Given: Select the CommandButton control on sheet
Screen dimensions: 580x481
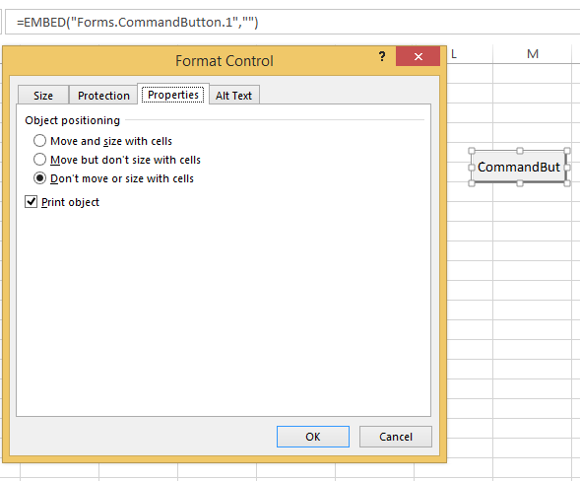Looking at the screenshot, I should point(519,167).
